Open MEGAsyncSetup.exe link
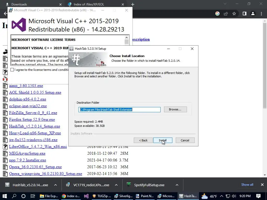Viewport: 267px width, 200px height. 27,153
